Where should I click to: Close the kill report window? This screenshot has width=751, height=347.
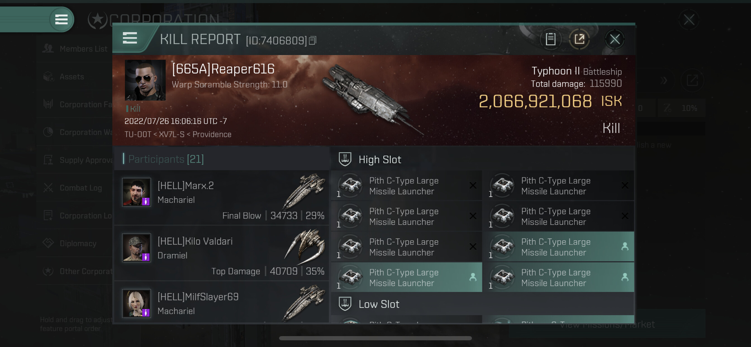pyautogui.click(x=615, y=39)
